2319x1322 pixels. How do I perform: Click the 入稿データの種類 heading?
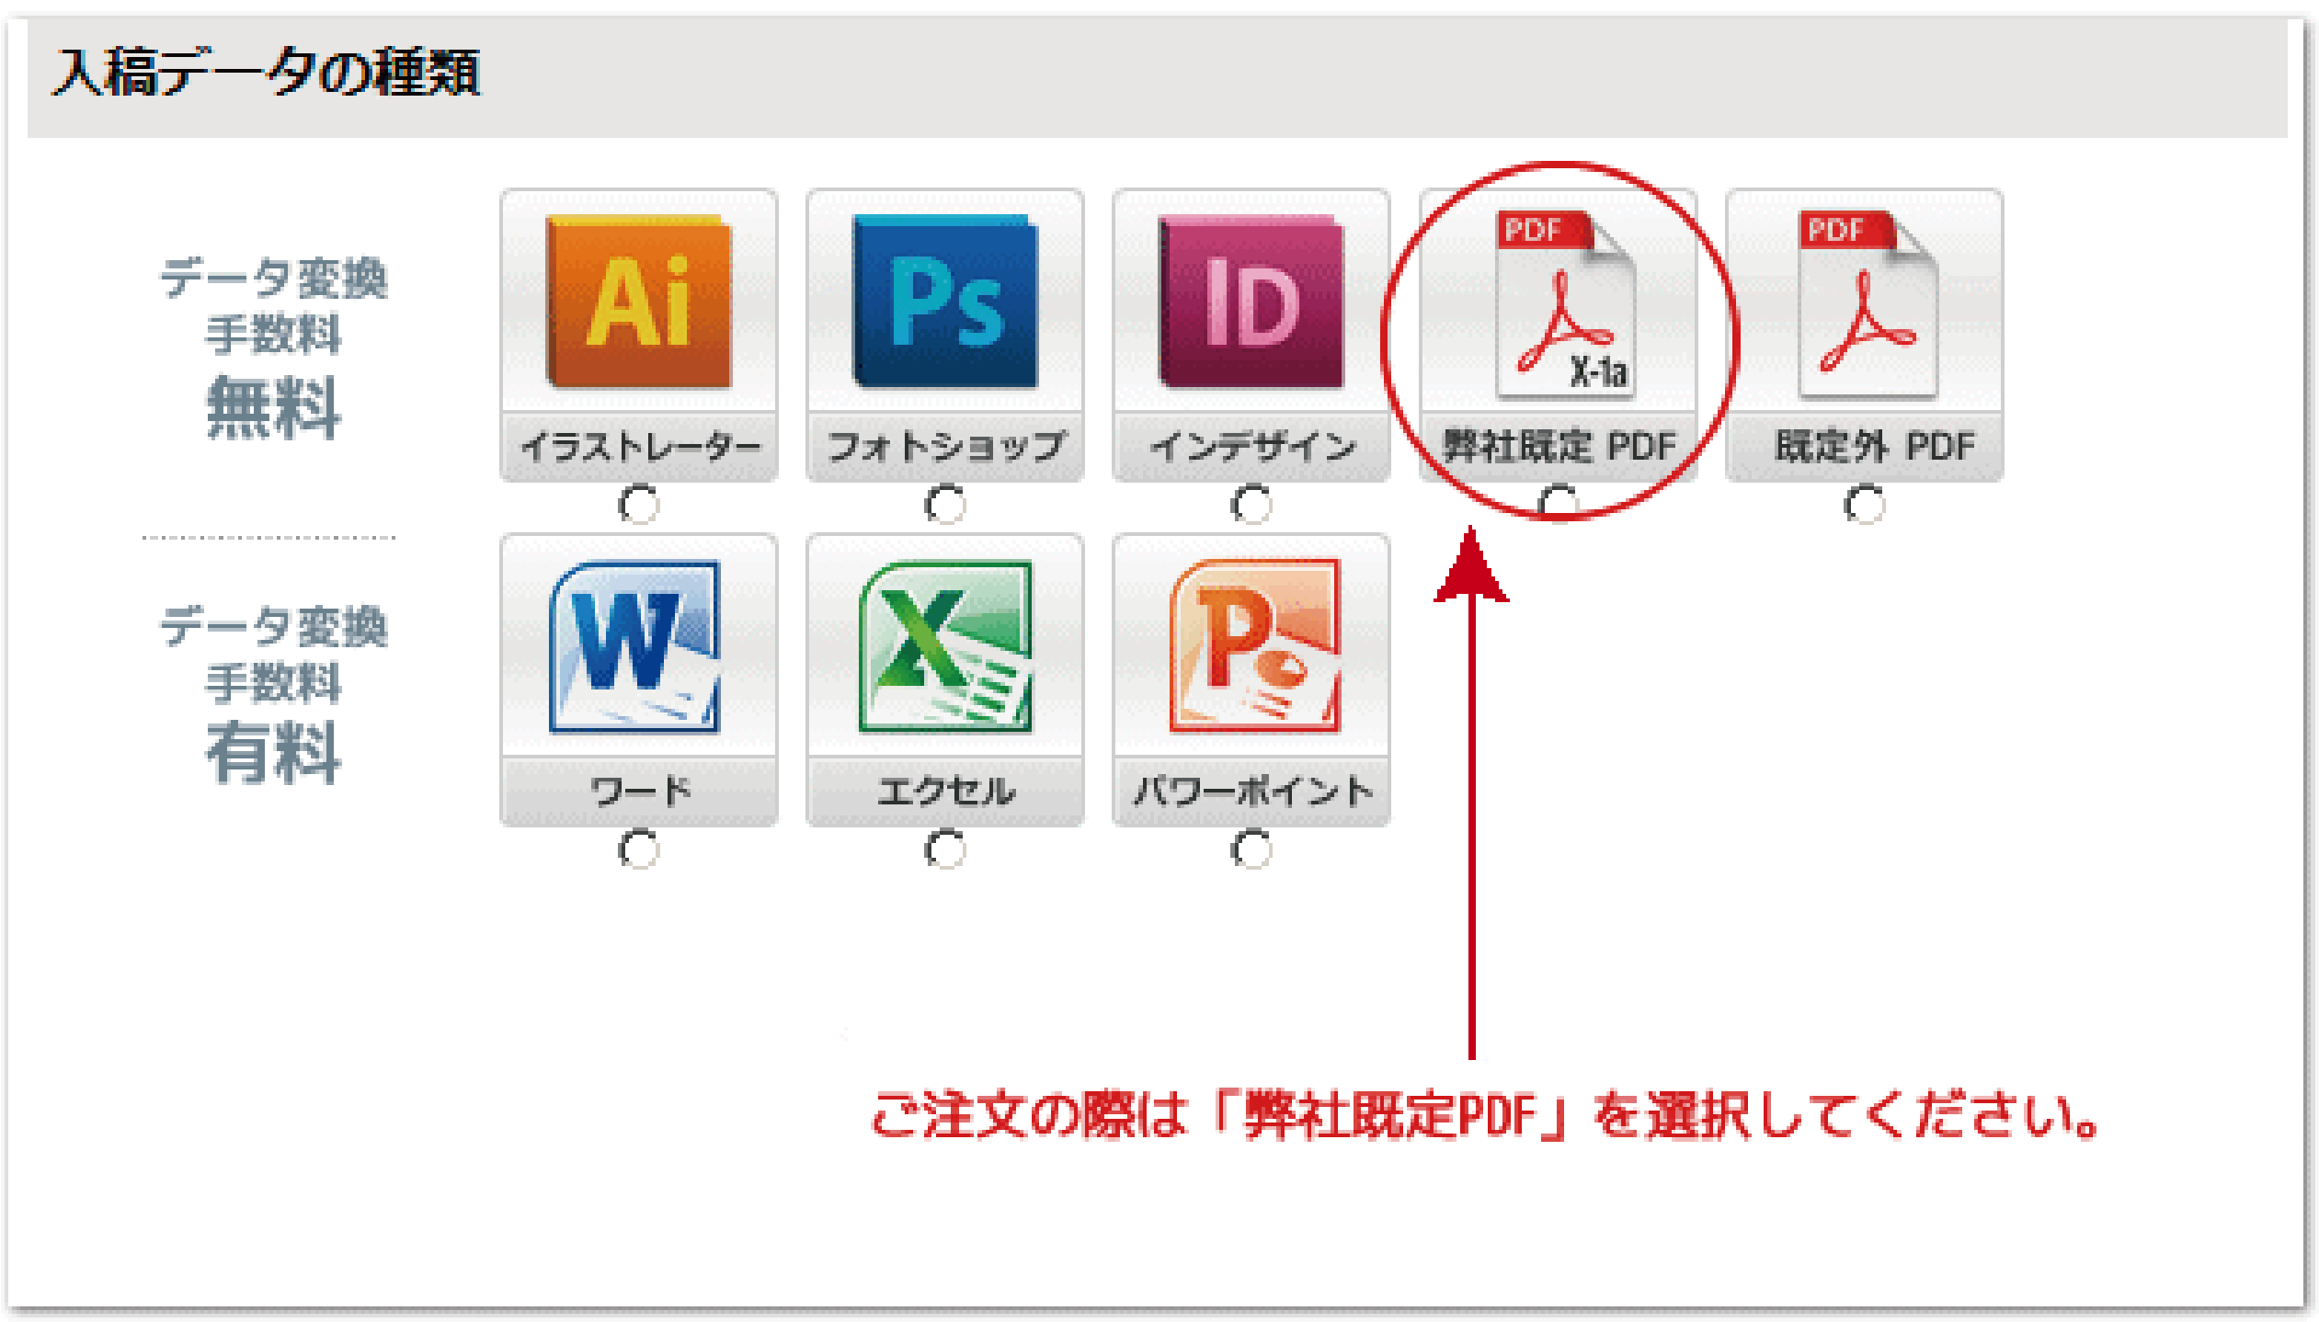[x=268, y=72]
